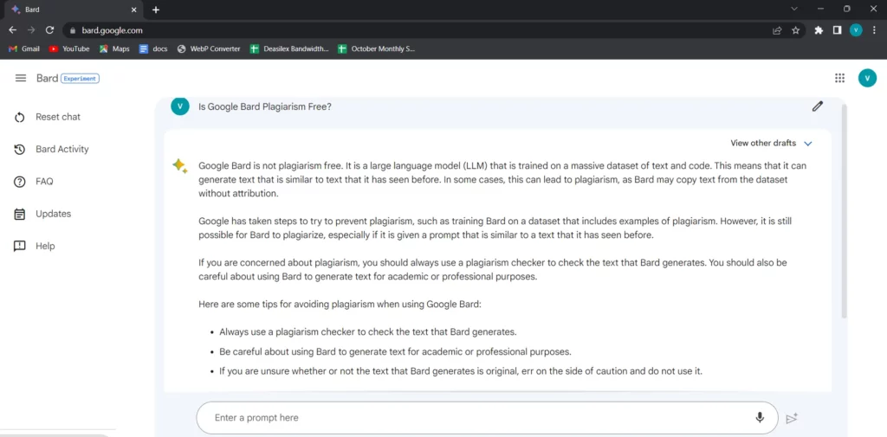The image size is (887, 437).
Task: Click bullet 'If you are unsure whether or not'
Action: click(461, 372)
